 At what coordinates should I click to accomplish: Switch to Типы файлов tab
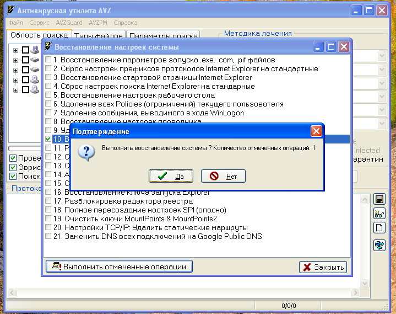tap(99, 36)
